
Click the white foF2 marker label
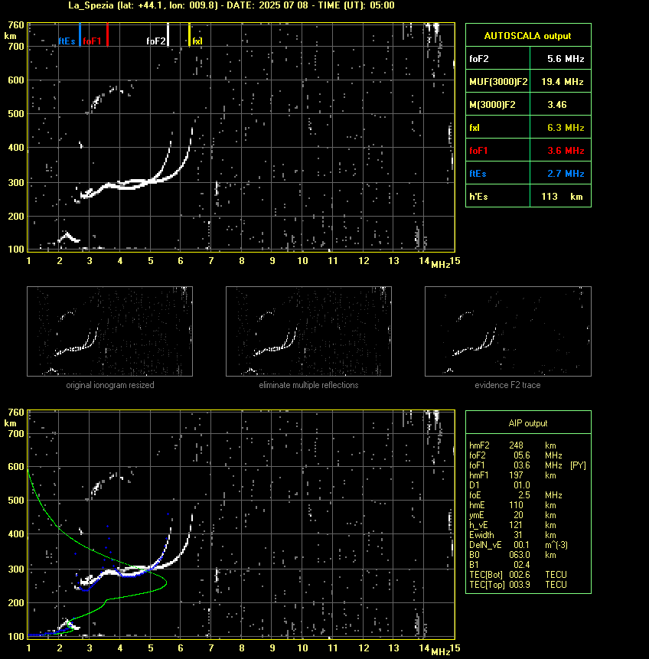[155, 41]
